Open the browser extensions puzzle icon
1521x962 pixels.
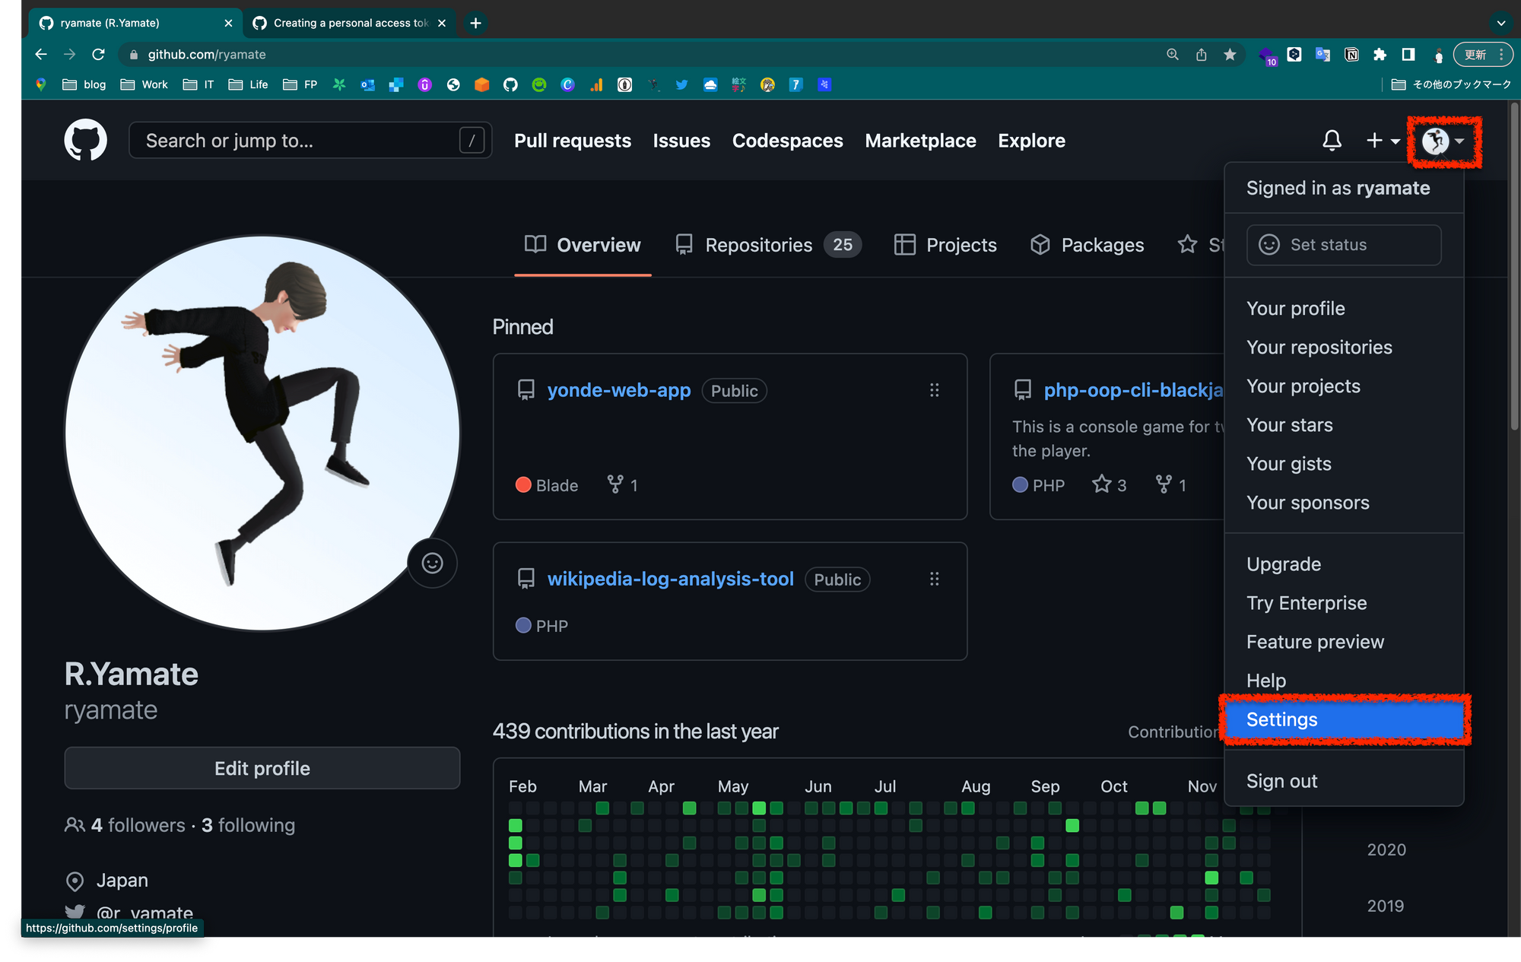click(1380, 54)
